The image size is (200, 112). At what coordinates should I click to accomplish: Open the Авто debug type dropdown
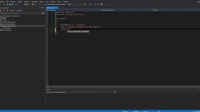pyautogui.click(x=75, y=4)
